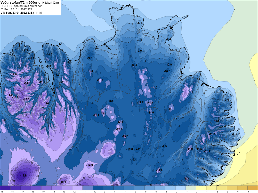Image resolution: width=258 pixels, height=193 pixels.
Task: Select the legend number 5
Action: 248,191
